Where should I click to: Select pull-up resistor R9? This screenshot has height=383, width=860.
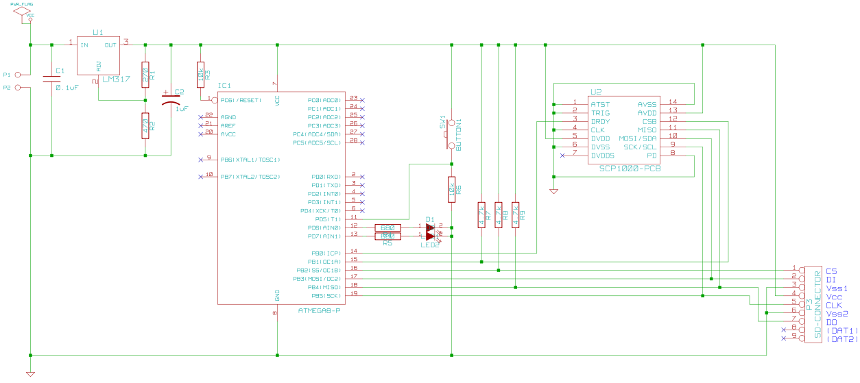click(516, 215)
